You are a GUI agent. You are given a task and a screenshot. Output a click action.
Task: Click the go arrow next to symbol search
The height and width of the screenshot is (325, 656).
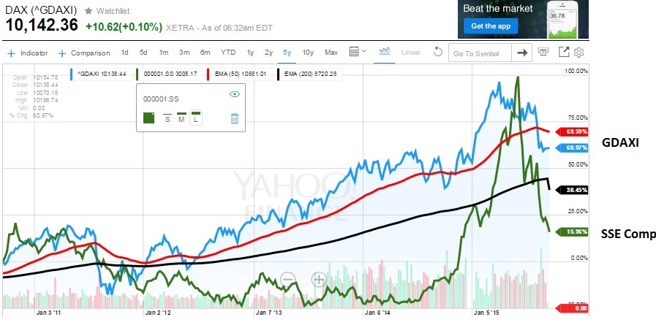pos(522,53)
